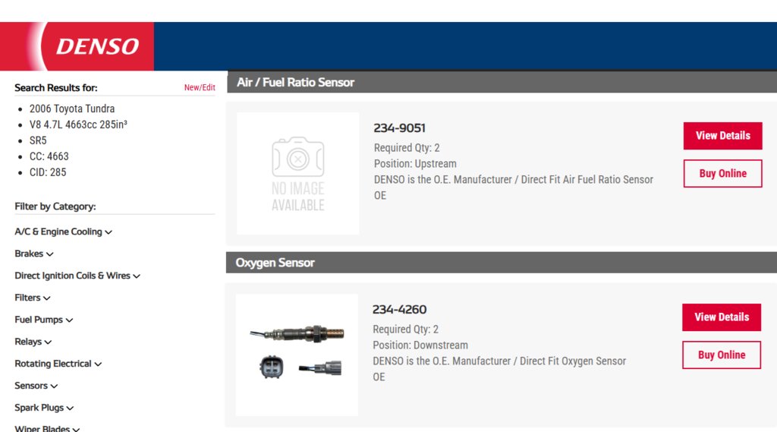
Task: Expand the Spark Plugs category
Action: point(44,408)
